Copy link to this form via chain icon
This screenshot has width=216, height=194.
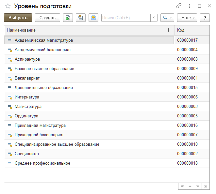pos(179,6)
